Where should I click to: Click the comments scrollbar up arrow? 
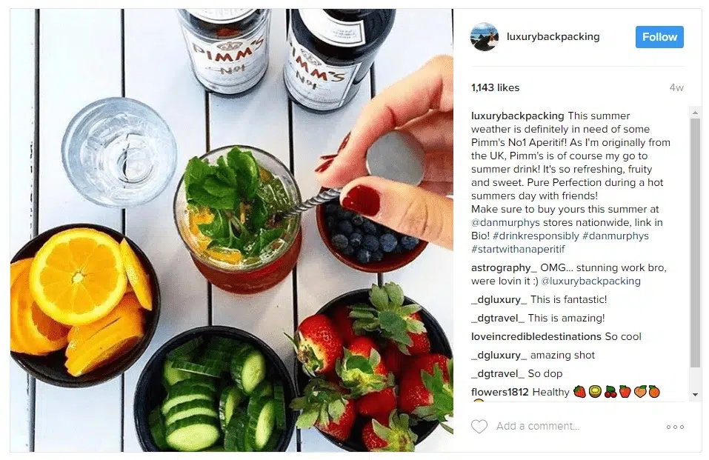click(x=695, y=112)
